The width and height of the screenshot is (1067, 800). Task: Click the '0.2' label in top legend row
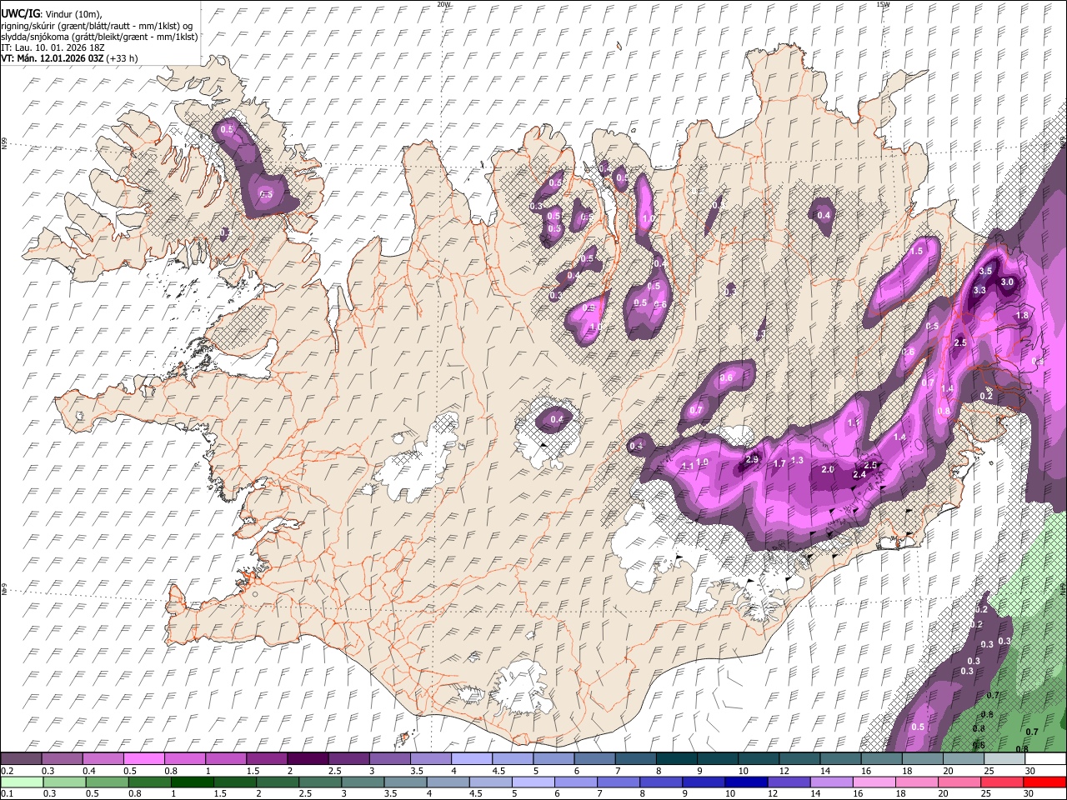[8, 771]
